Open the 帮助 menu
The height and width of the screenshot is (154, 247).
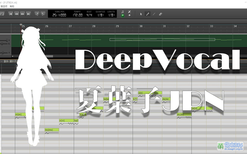tap(12, 6)
